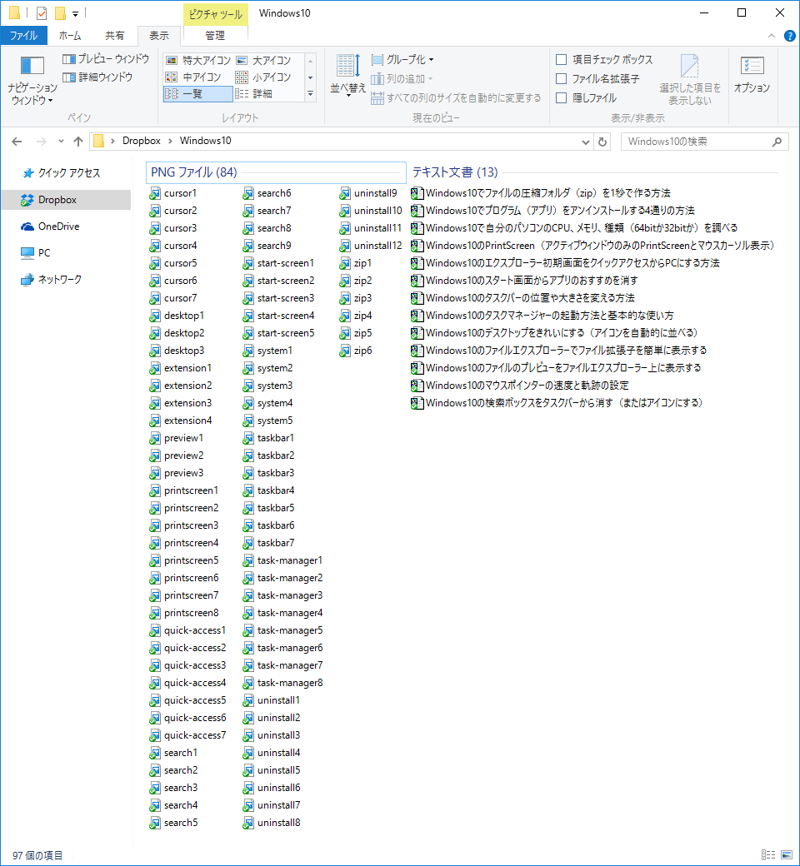
Task: Open the File (ファイル) tab
Action: [23, 36]
